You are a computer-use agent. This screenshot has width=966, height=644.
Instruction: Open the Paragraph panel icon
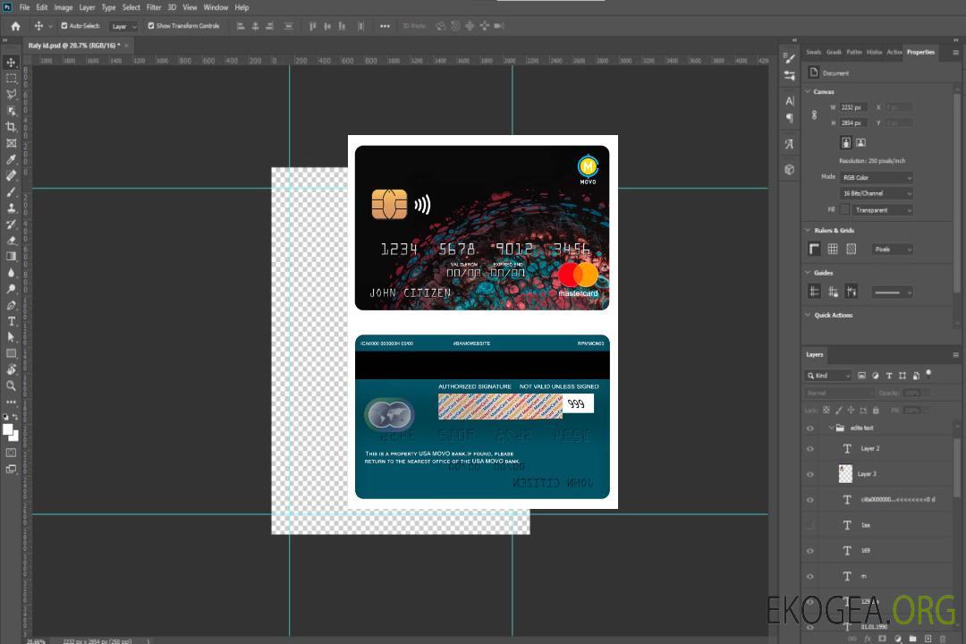pos(789,118)
